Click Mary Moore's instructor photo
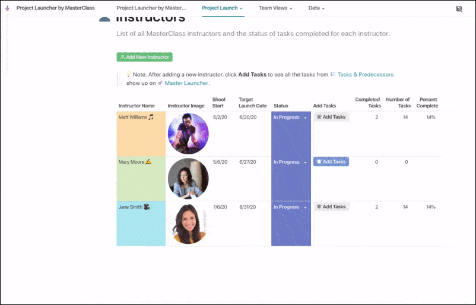Viewport: 476px width, 305px height. [x=188, y=179]
